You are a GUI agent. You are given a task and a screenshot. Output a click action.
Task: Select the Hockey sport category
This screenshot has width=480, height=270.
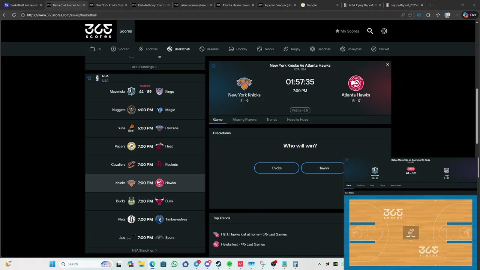[x=238, y=49]
